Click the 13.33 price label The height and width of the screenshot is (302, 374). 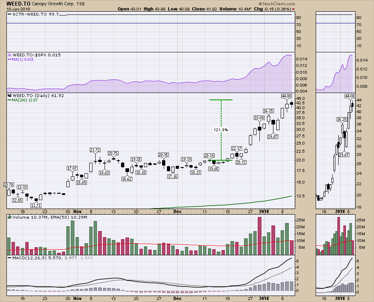(22, 187)
